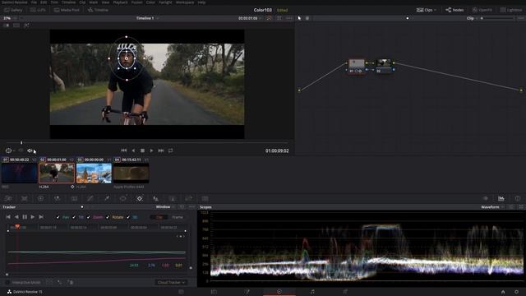Viewport: 526px width, 296px height.
Task: Open the RGB Mixer palette
Action: [x=57, y=199]
